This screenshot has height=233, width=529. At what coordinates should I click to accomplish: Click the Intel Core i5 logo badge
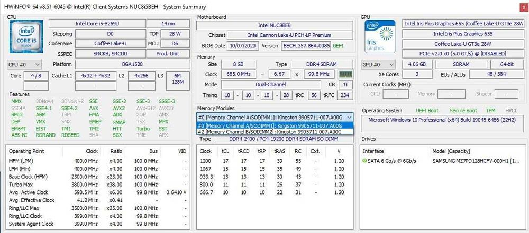[26, 36]
